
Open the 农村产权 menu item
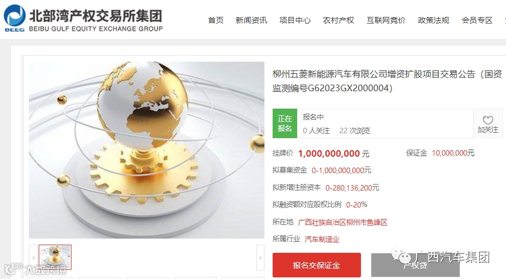[x=339, y=20]
